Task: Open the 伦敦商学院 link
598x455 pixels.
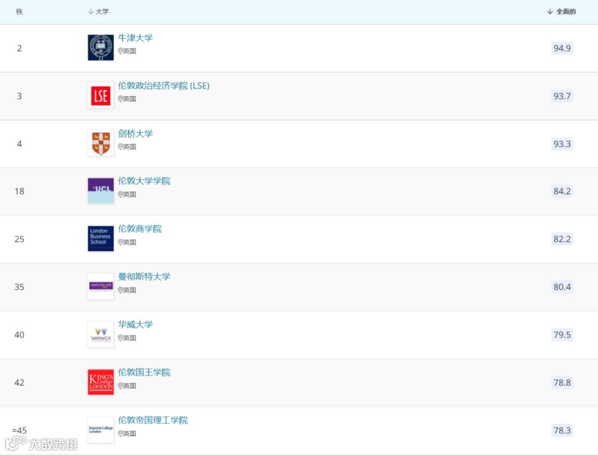Action: pos(140,229)
